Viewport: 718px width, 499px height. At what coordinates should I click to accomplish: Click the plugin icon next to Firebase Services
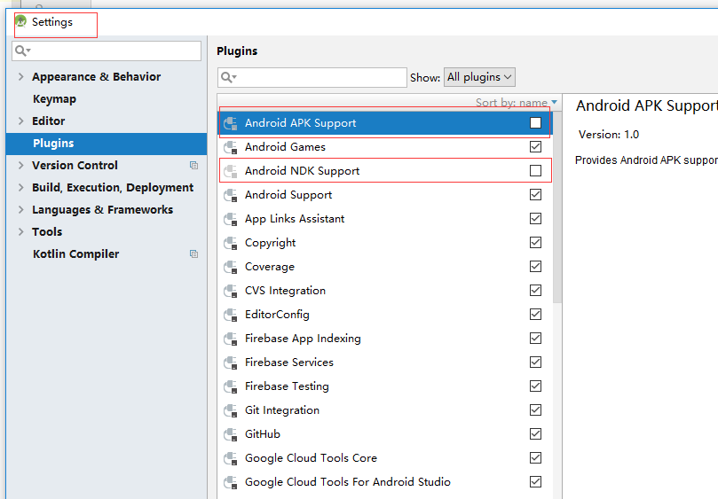(x=231, y=363)
